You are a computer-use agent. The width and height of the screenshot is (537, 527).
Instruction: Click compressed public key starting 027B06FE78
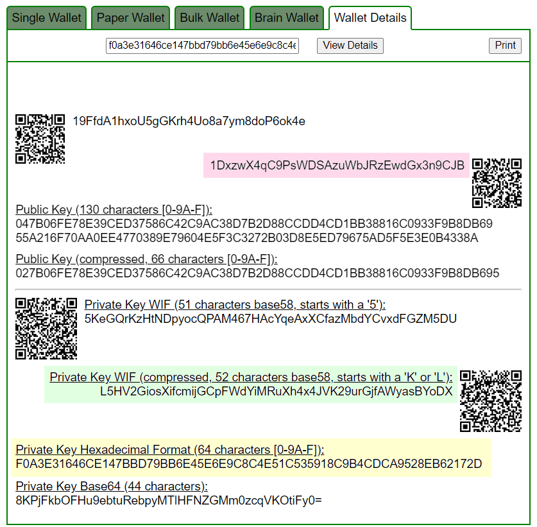pyautogui.click(x=257, y=273)
